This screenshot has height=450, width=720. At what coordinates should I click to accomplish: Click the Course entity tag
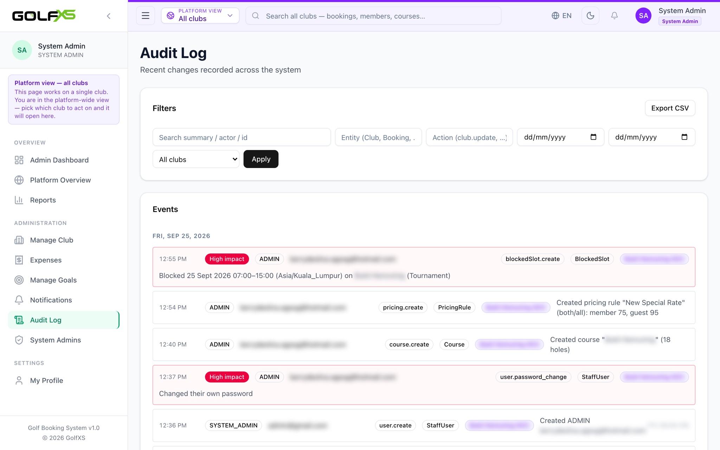tap(454, 344)
